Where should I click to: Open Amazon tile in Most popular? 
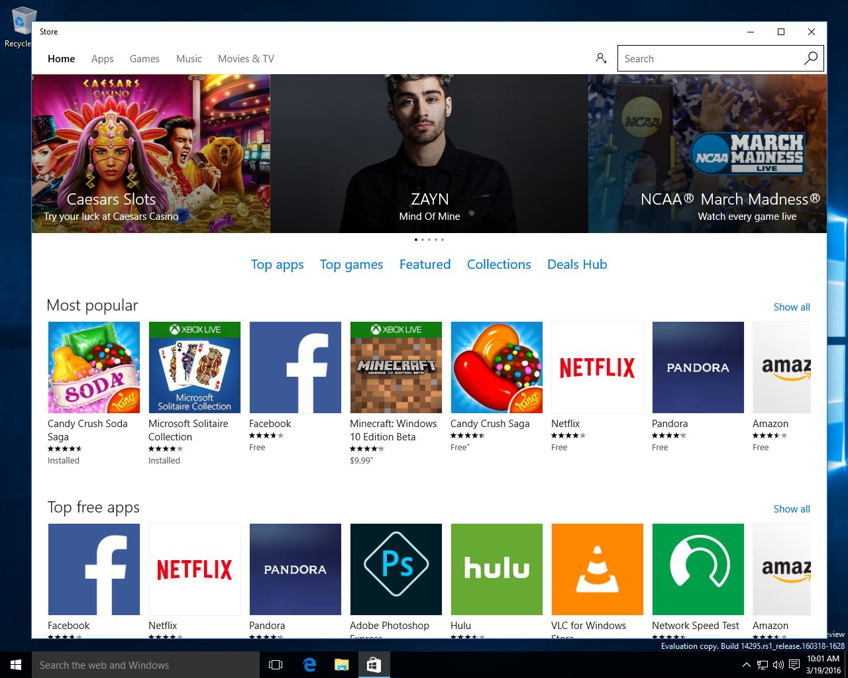click(x=782, y=367)
